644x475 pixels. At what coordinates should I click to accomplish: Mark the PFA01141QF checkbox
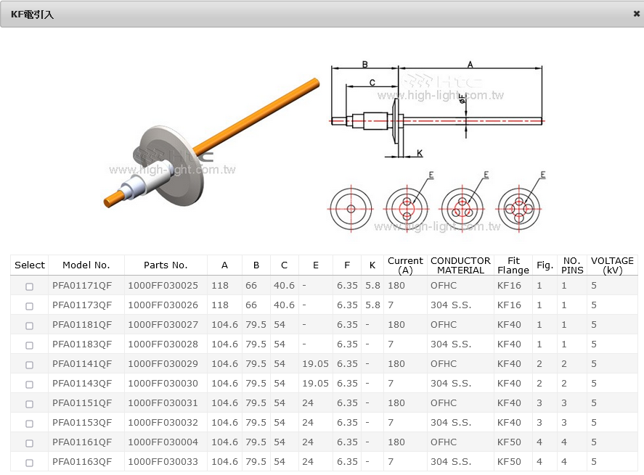point(30,365)
